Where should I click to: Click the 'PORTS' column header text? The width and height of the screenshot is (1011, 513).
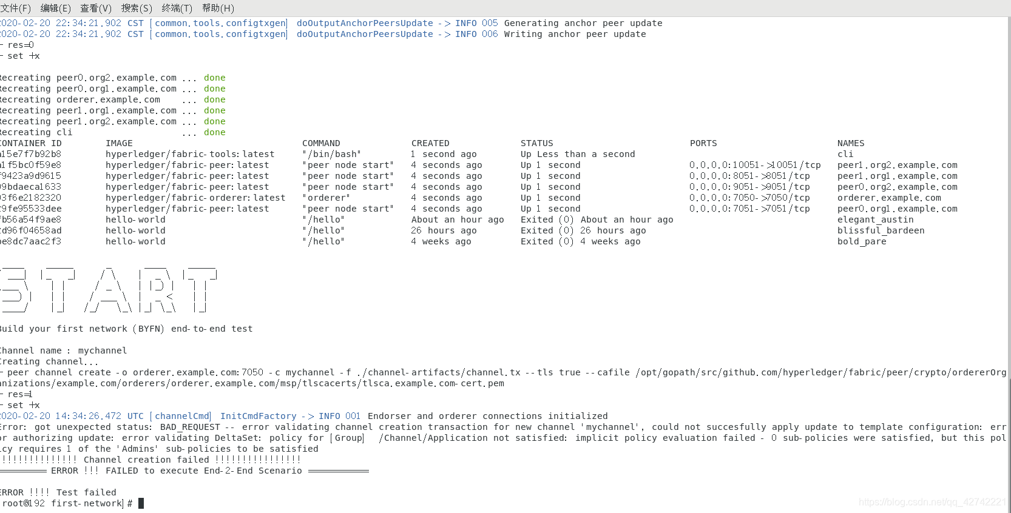[703, 143]
